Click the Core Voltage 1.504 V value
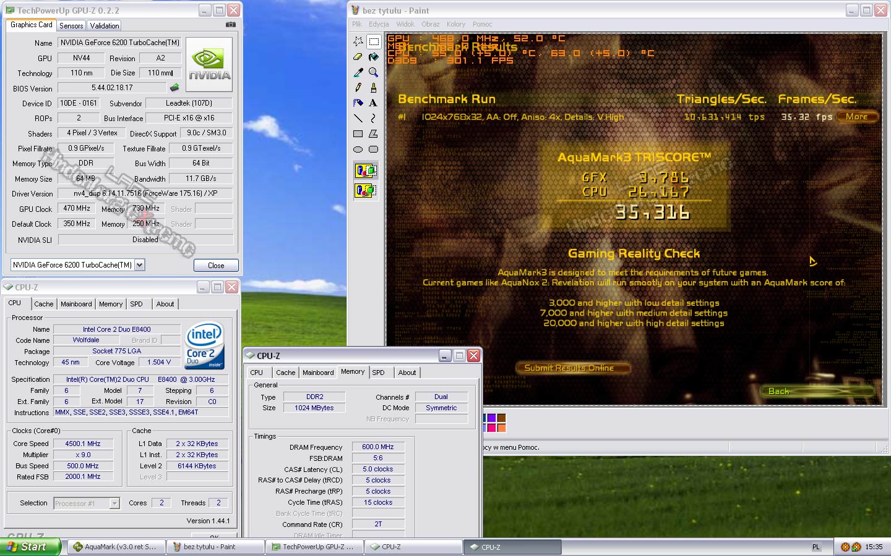This screenshot has height=556, width=891. click(x=159, y=362)
